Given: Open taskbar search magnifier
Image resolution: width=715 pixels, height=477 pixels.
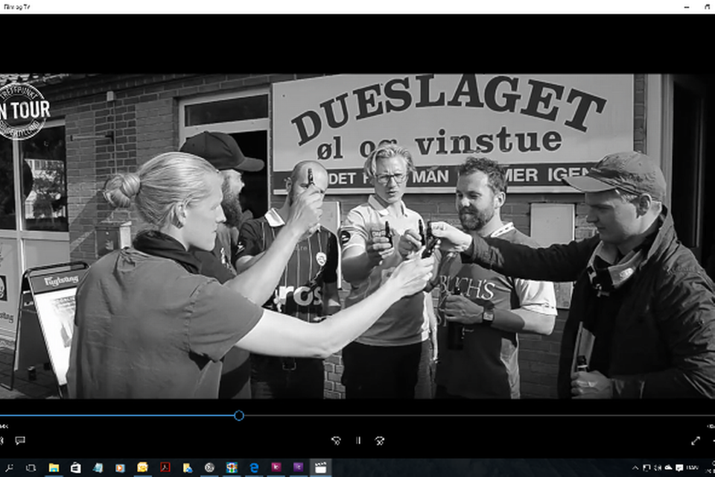Looking at the screenshot, I should pyautogui.click(x=9, y=468).
